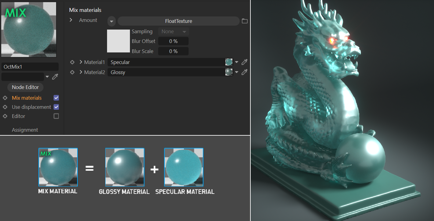The image size is (434, 221).
Task: Select the Mix materials tab label
Action: point(27,98)
